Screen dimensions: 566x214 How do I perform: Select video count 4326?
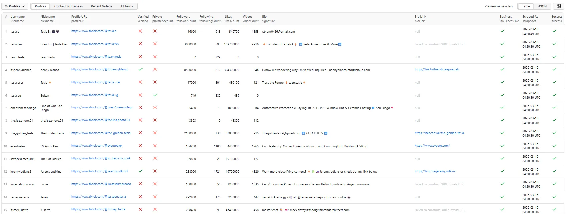[255, 172]
